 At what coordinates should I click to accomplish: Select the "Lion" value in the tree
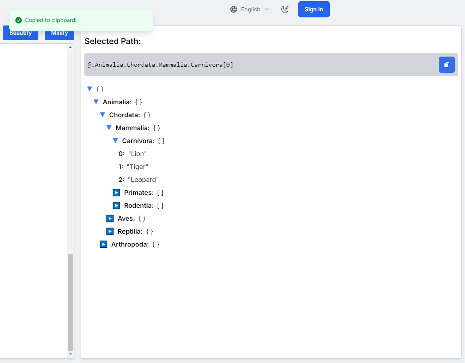[137, 154]
